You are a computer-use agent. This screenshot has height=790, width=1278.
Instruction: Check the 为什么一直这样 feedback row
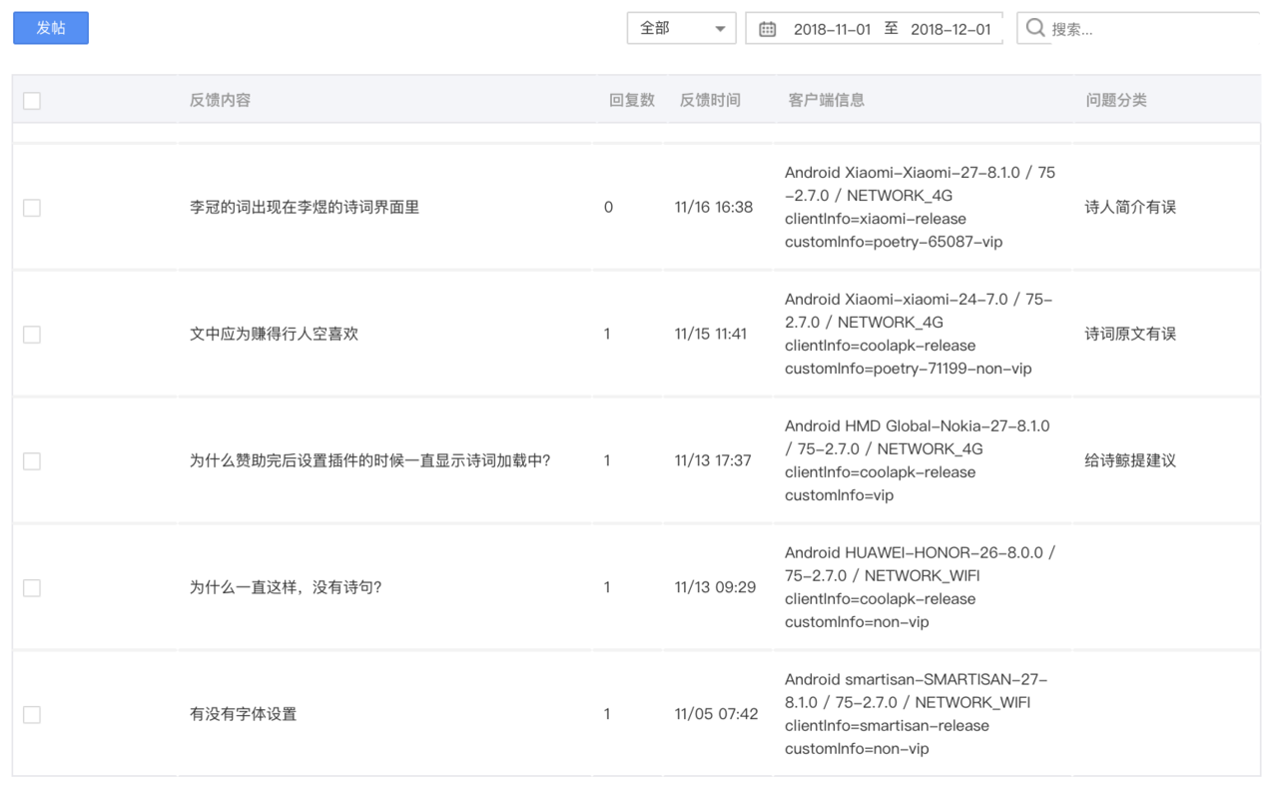[x=32, y=588]
